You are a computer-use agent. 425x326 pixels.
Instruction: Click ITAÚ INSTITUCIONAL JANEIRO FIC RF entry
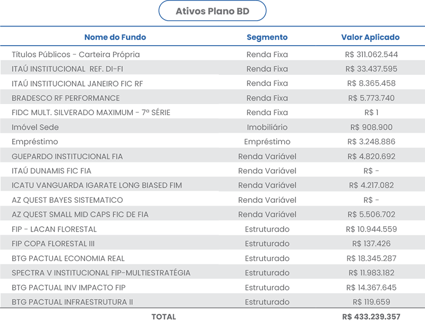coord(78,83)
